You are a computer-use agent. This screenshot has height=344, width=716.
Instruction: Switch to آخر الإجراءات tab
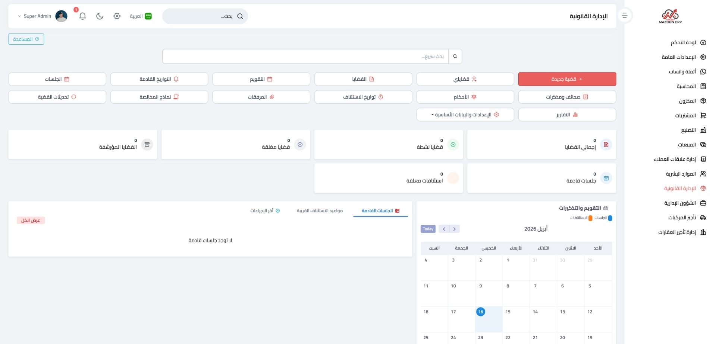(x=265, y=211)
